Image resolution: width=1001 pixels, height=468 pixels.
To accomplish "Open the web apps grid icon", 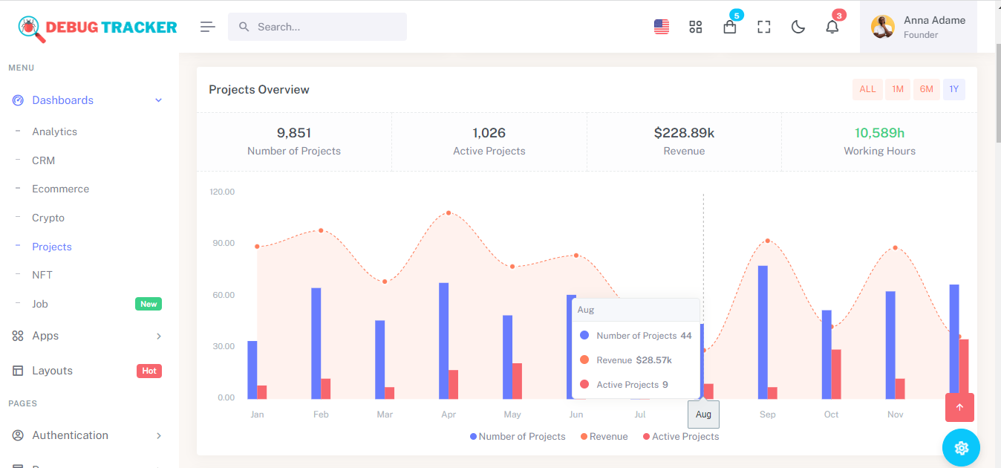I will point(696,27).
